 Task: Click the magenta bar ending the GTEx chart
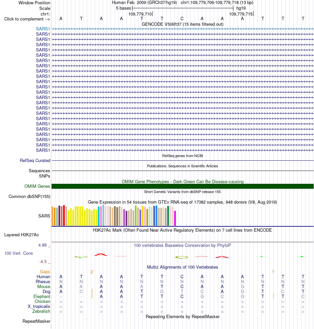point(175,218)
